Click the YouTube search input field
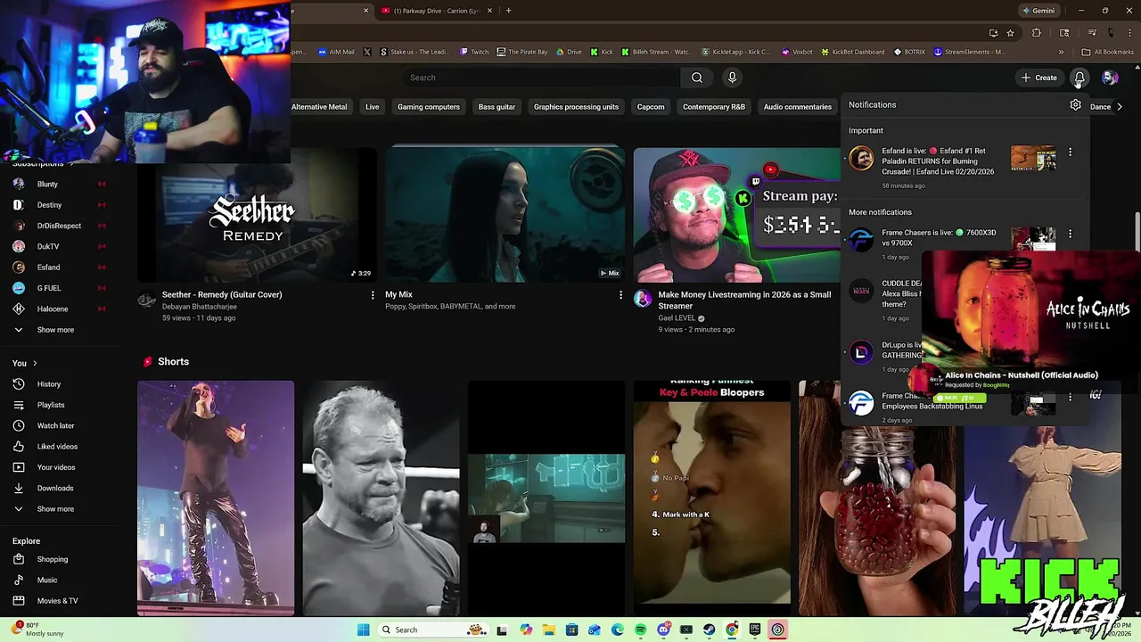Screen dimensions: 1141x642 (x=541, y=78)
